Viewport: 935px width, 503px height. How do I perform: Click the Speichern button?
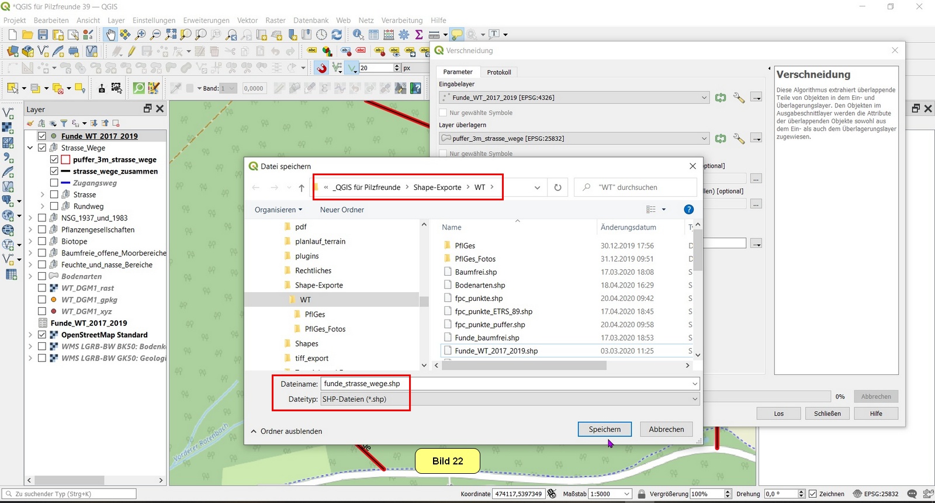coord(604,429)
